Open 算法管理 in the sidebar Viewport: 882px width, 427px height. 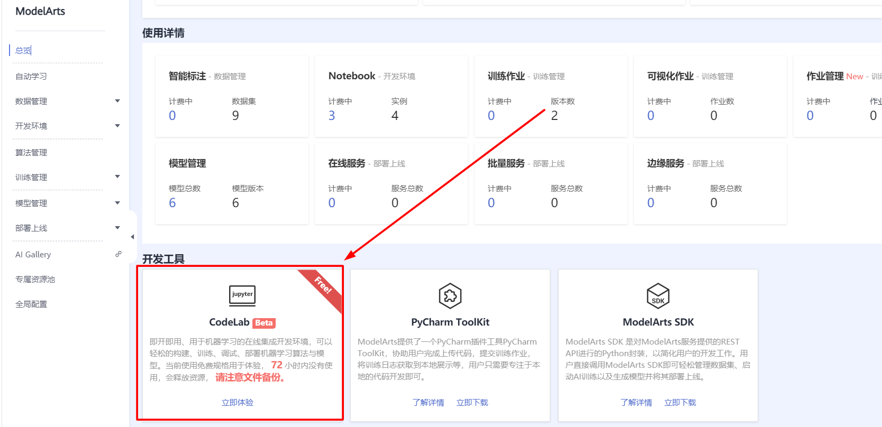[x=31, y=152]
